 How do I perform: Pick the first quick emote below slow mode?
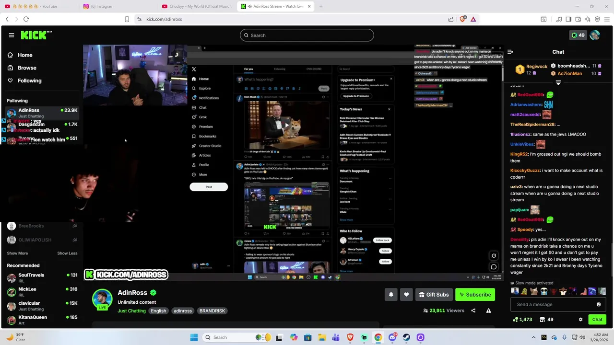click(x=515, y=291)
